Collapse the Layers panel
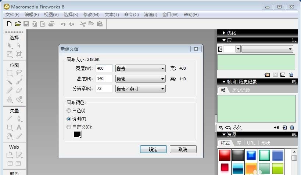The height and width of the screenshot is (175, 301). coord(224,40)
